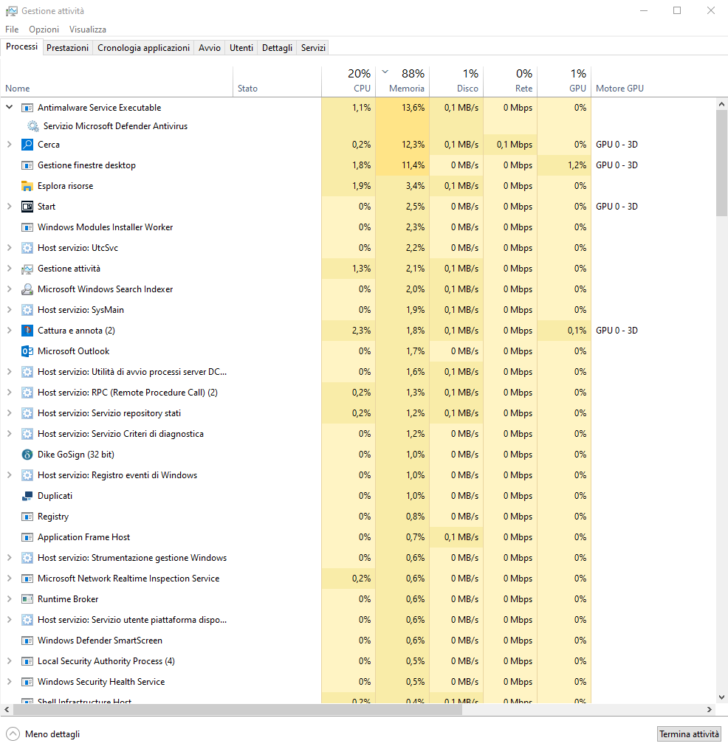Open the Opzioni menu
This screenshot has width=728, height=749.
coord(44,29)
